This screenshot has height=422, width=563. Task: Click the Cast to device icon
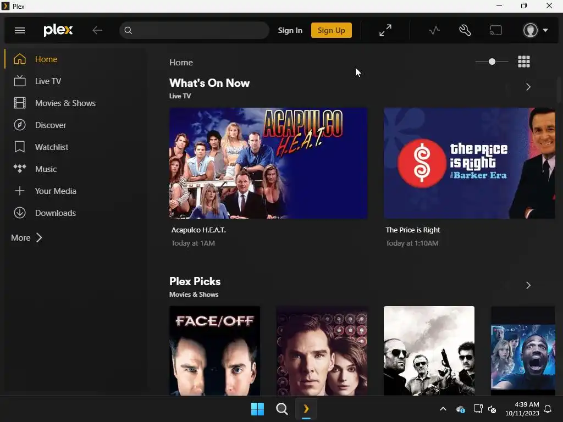coord(496,31)
